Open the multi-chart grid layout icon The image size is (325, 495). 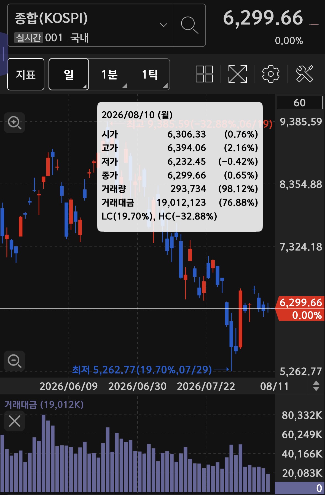tap(204, 74)
